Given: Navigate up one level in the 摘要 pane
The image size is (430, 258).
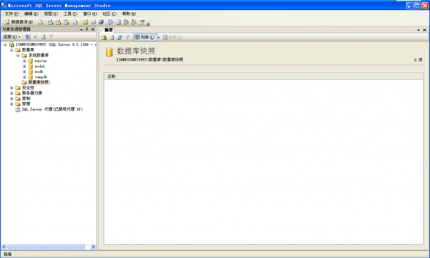Looking at the screenshot, I should (x=103, y=37).
